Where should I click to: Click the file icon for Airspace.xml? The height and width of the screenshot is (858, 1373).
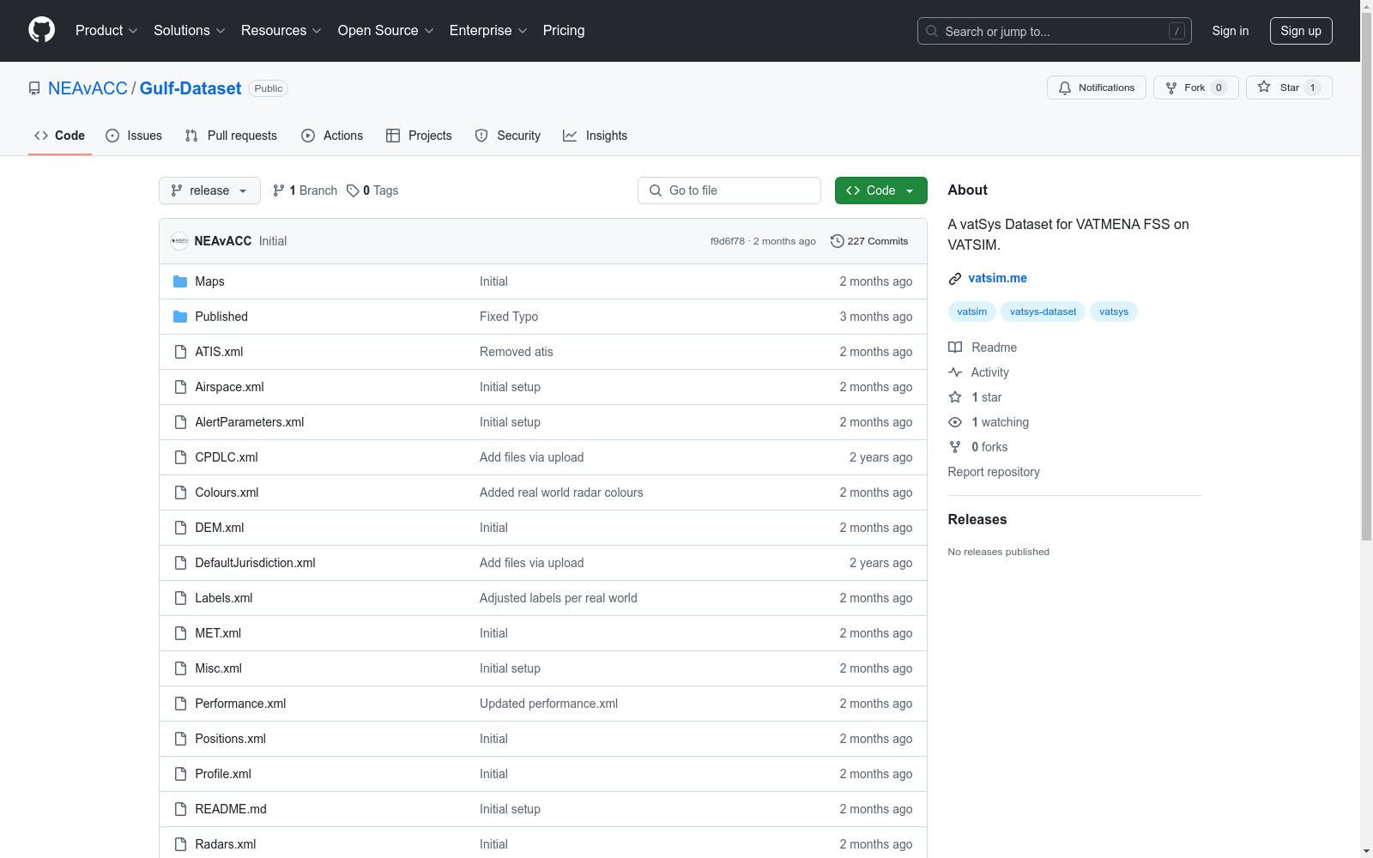point(180,387)
